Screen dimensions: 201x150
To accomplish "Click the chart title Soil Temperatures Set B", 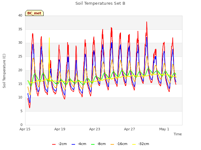I will (100, 3).
